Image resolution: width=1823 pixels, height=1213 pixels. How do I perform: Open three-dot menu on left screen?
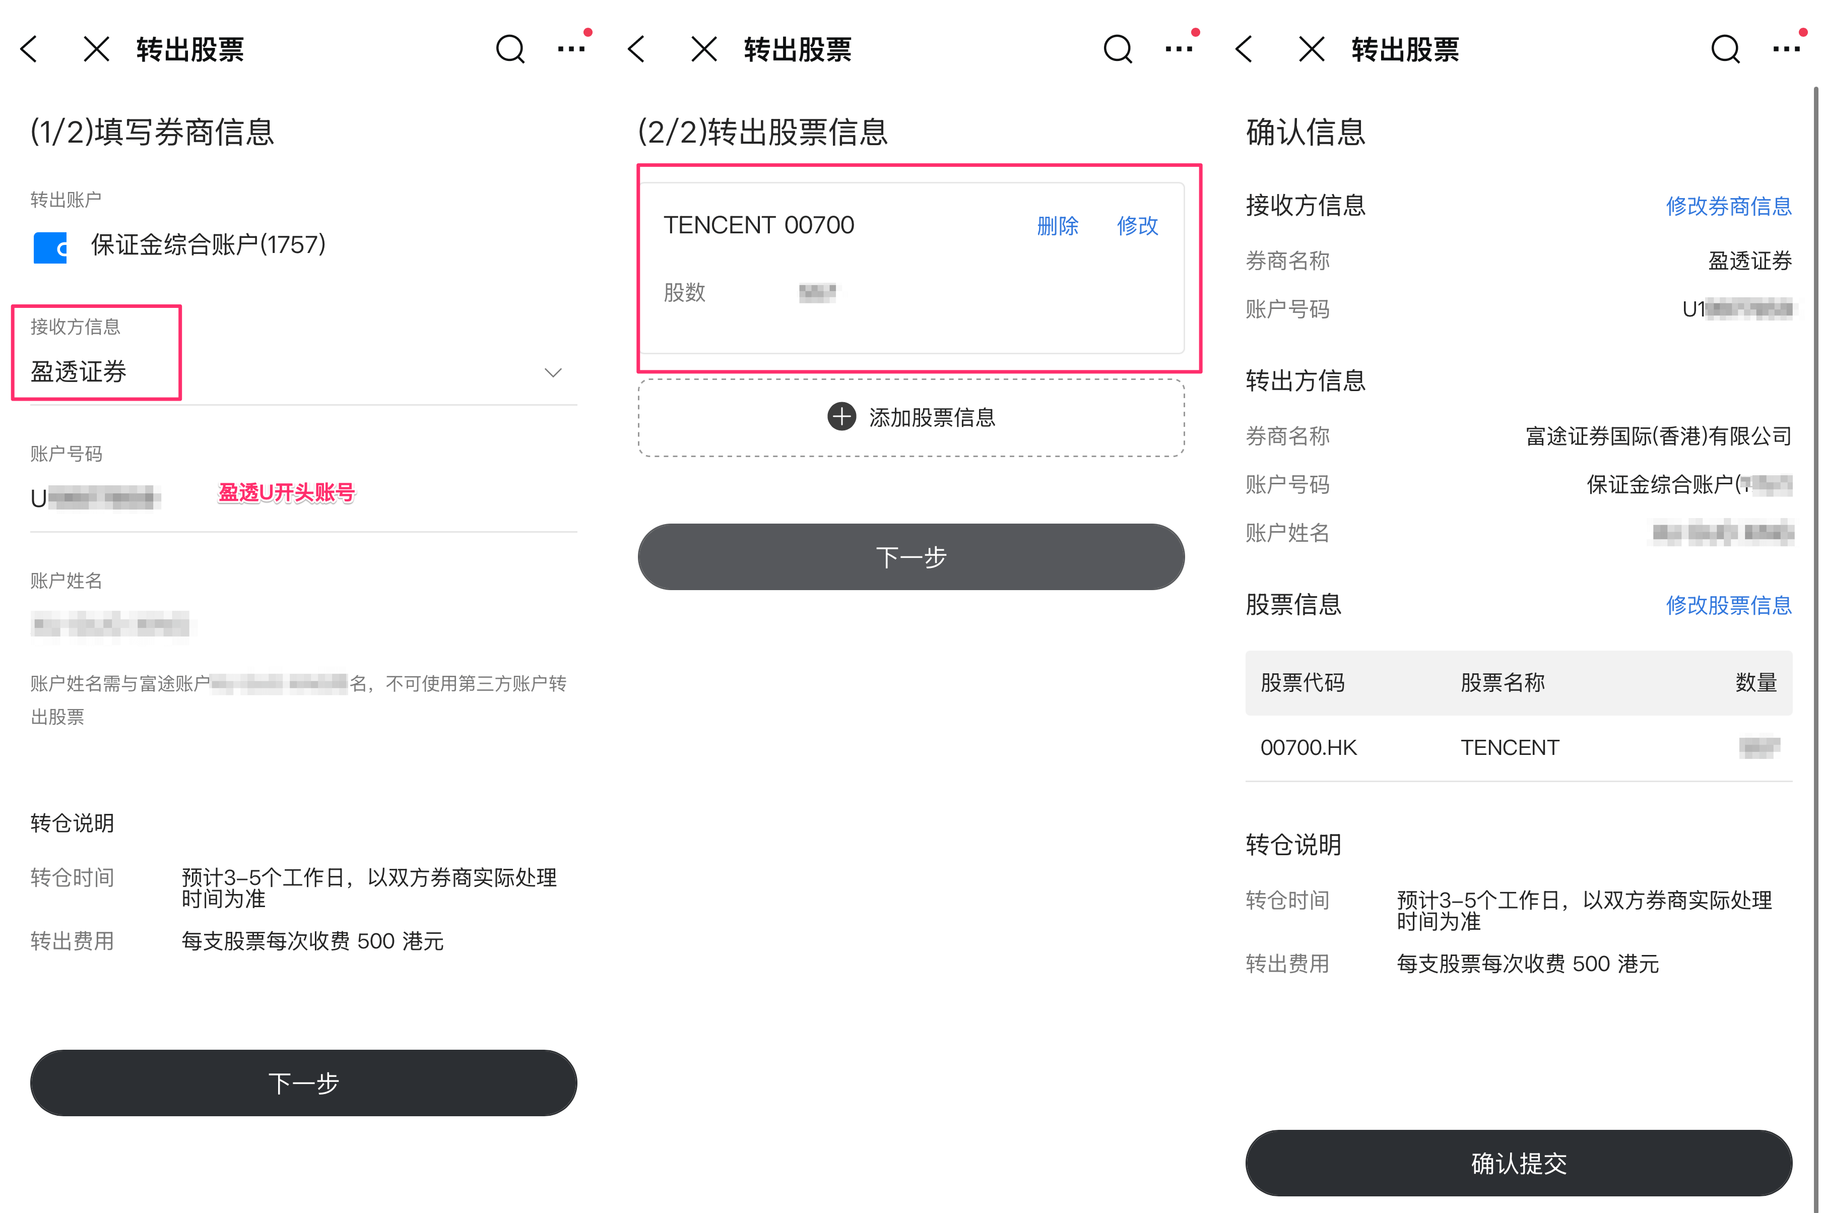coord(571,49)
